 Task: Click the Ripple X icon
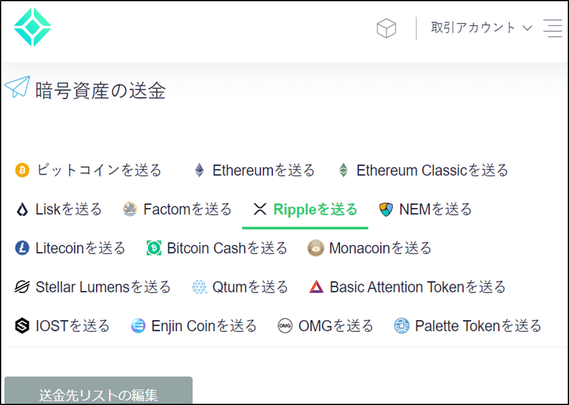260,209
